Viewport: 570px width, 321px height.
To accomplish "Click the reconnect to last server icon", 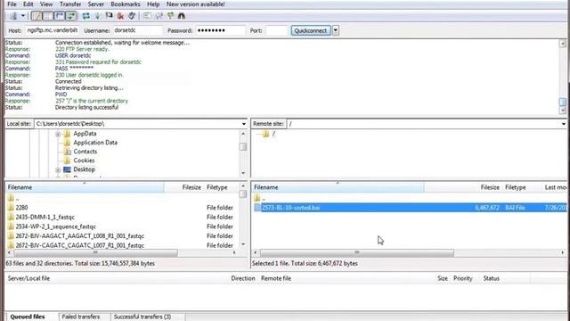I will 132,16.
